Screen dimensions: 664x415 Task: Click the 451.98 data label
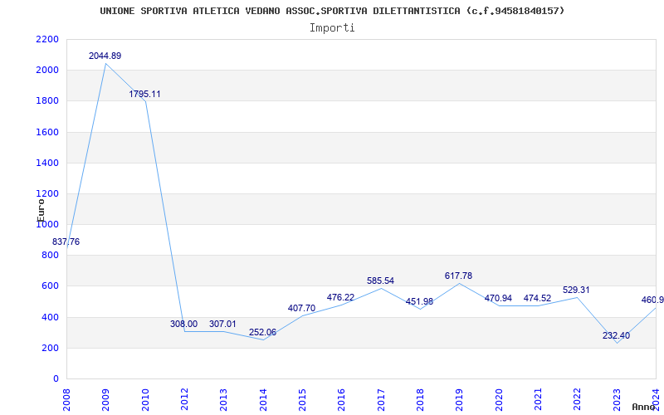pos(419,301)
